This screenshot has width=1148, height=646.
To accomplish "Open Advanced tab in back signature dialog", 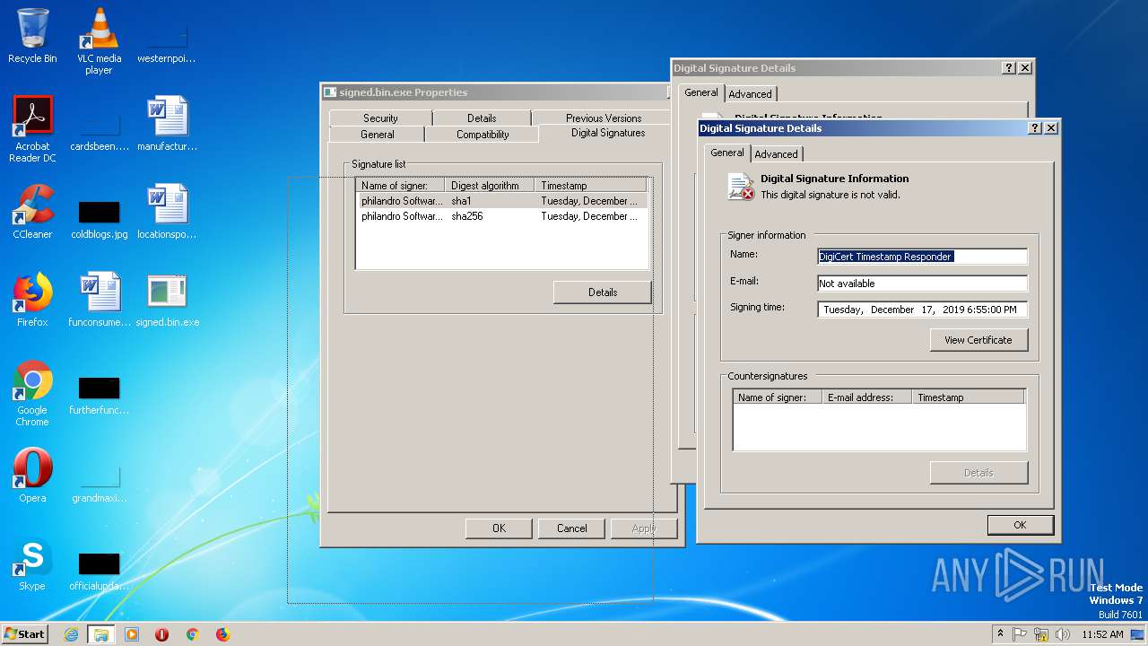I will [x=750, y=93].
